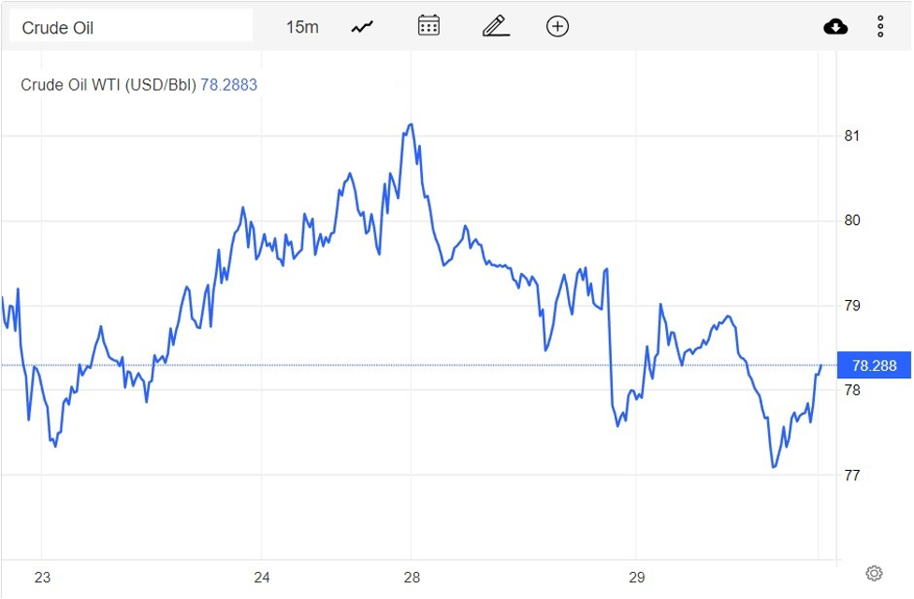914x599 pixels.
Task: Click the line chart icon in toolbar
Action: click(361, 26)
